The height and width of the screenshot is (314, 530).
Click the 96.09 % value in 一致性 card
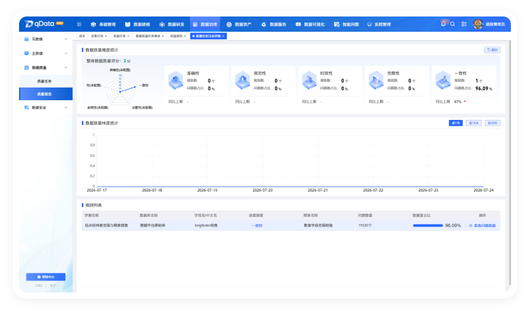484,88
